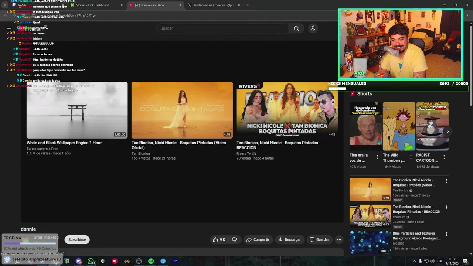Open the torii gate wallpaper thumbnail
The height and width of the screenshot is (266, 473).
(x=77, y=110)
